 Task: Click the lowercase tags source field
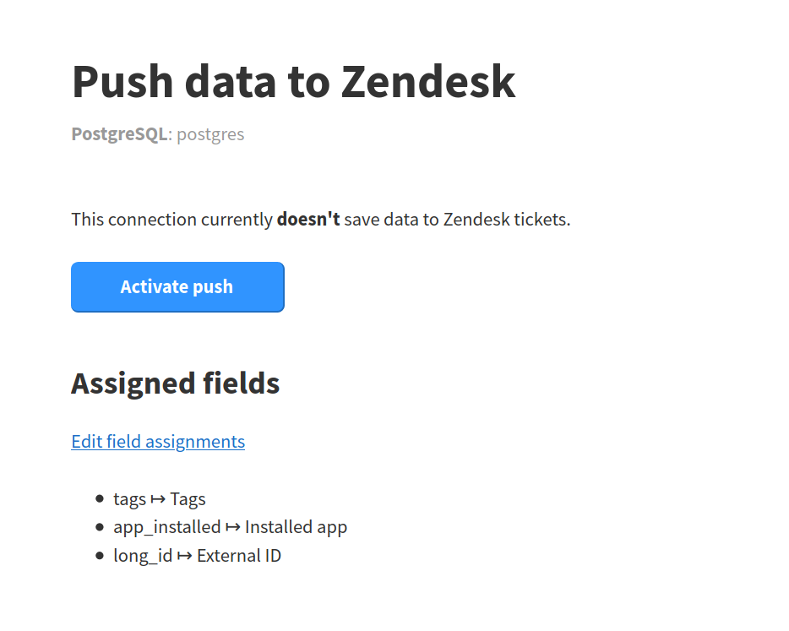click(x=130, y=499)
